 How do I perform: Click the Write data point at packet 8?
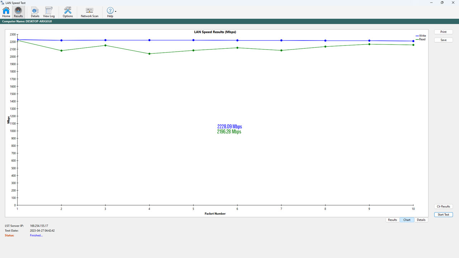pyautogui.click(x=325, y=40)
